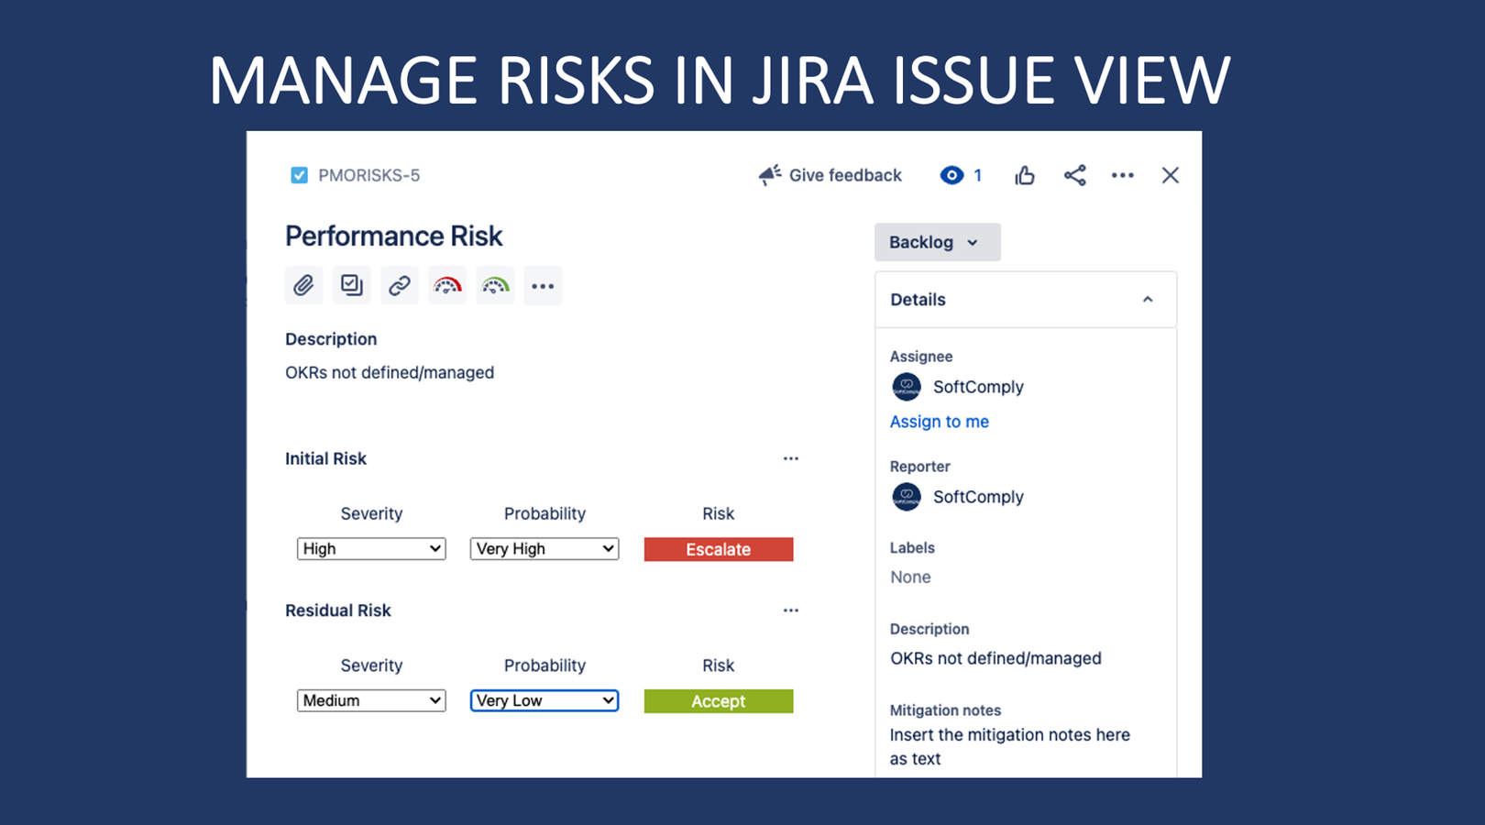Edit the Labels field showing None
The width and height of the screenshot is (1485, 825).
point(910,577)
